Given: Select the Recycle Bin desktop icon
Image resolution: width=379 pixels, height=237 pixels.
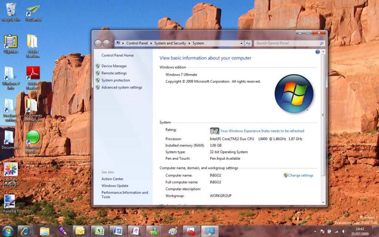Looking at the screenshot, I should (x=11, y=11).
